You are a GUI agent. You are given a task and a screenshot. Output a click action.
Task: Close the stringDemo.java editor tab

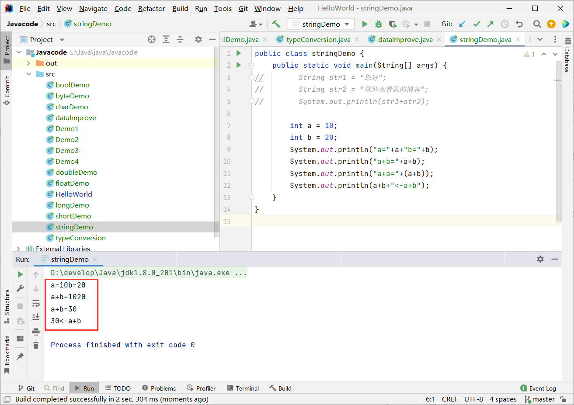pyautogui.click(x=518, y=39)
